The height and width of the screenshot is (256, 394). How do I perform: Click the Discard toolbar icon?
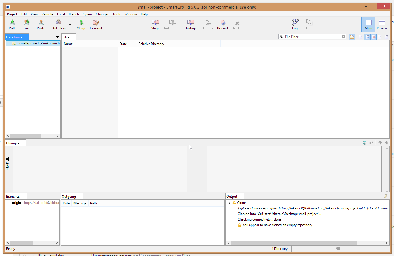tap(223, 24)
